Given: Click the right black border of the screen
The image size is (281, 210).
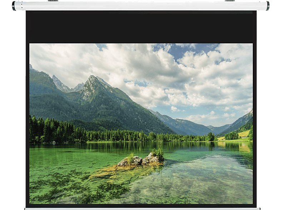Looking at the screenshot, I should [x=255, y=125].
